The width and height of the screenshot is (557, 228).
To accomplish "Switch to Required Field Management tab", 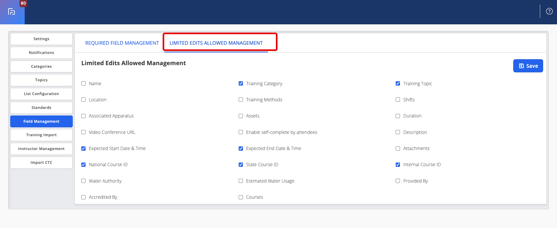I will [122, 43].
